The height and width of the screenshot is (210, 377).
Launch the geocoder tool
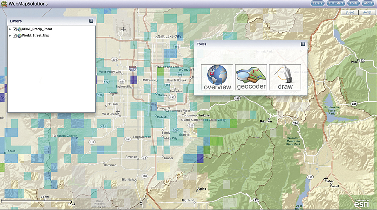pyautogui.click(x=251, y=77)
